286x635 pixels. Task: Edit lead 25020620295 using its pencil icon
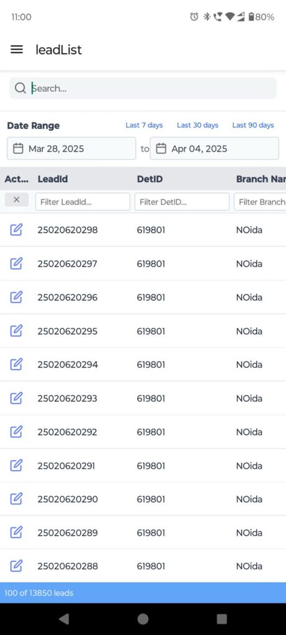point(16,331)
